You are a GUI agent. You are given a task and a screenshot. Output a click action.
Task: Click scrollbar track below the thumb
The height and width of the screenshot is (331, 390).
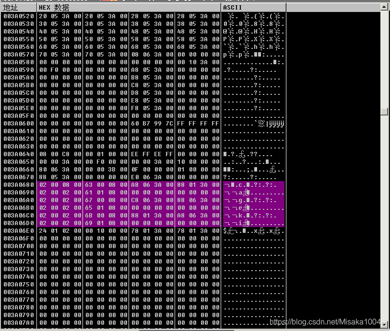[385, 216]
